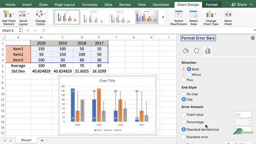Choose No Cap end style
The width and height of the screenshot is (256, 144).
coord(184,94)
